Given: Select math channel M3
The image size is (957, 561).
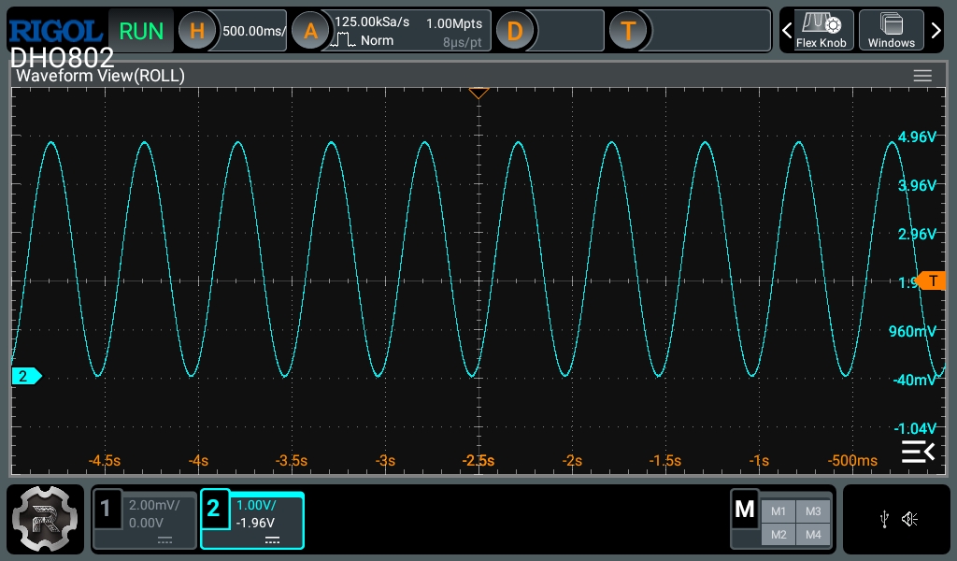Looking at the screenshot, I should pos(813,511).
